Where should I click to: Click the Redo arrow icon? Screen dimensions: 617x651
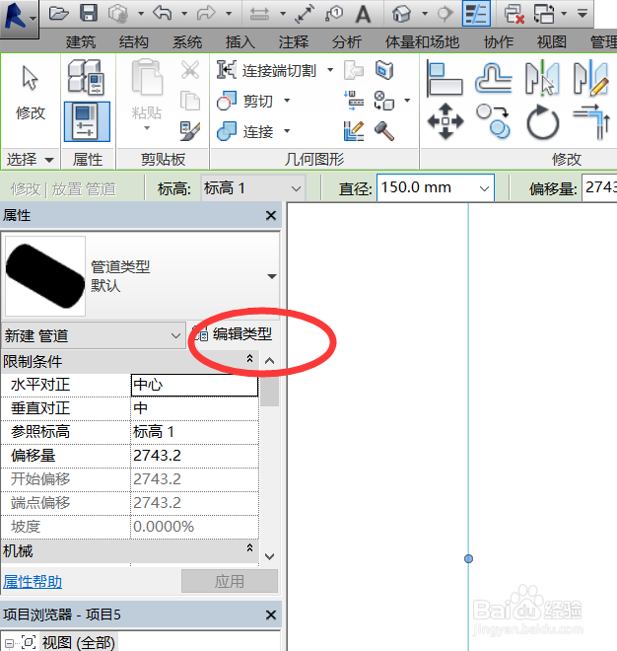point(206,13)
